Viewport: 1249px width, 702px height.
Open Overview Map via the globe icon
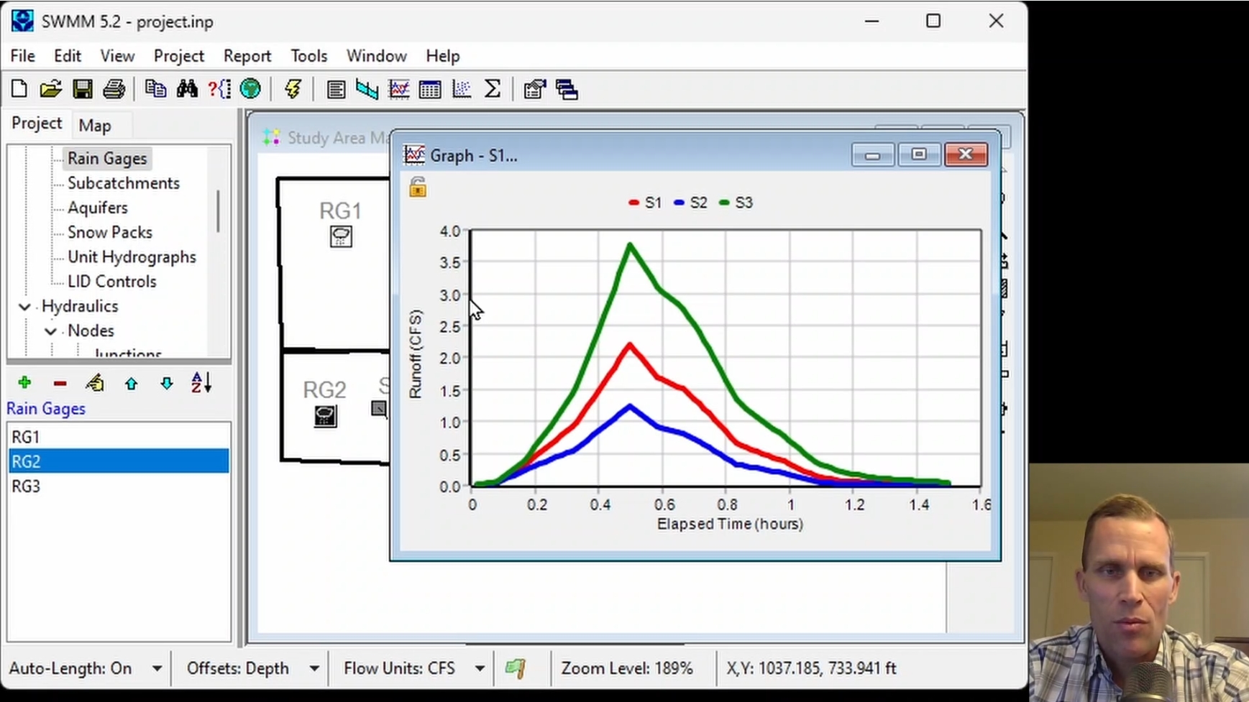[x=250, y=89]
